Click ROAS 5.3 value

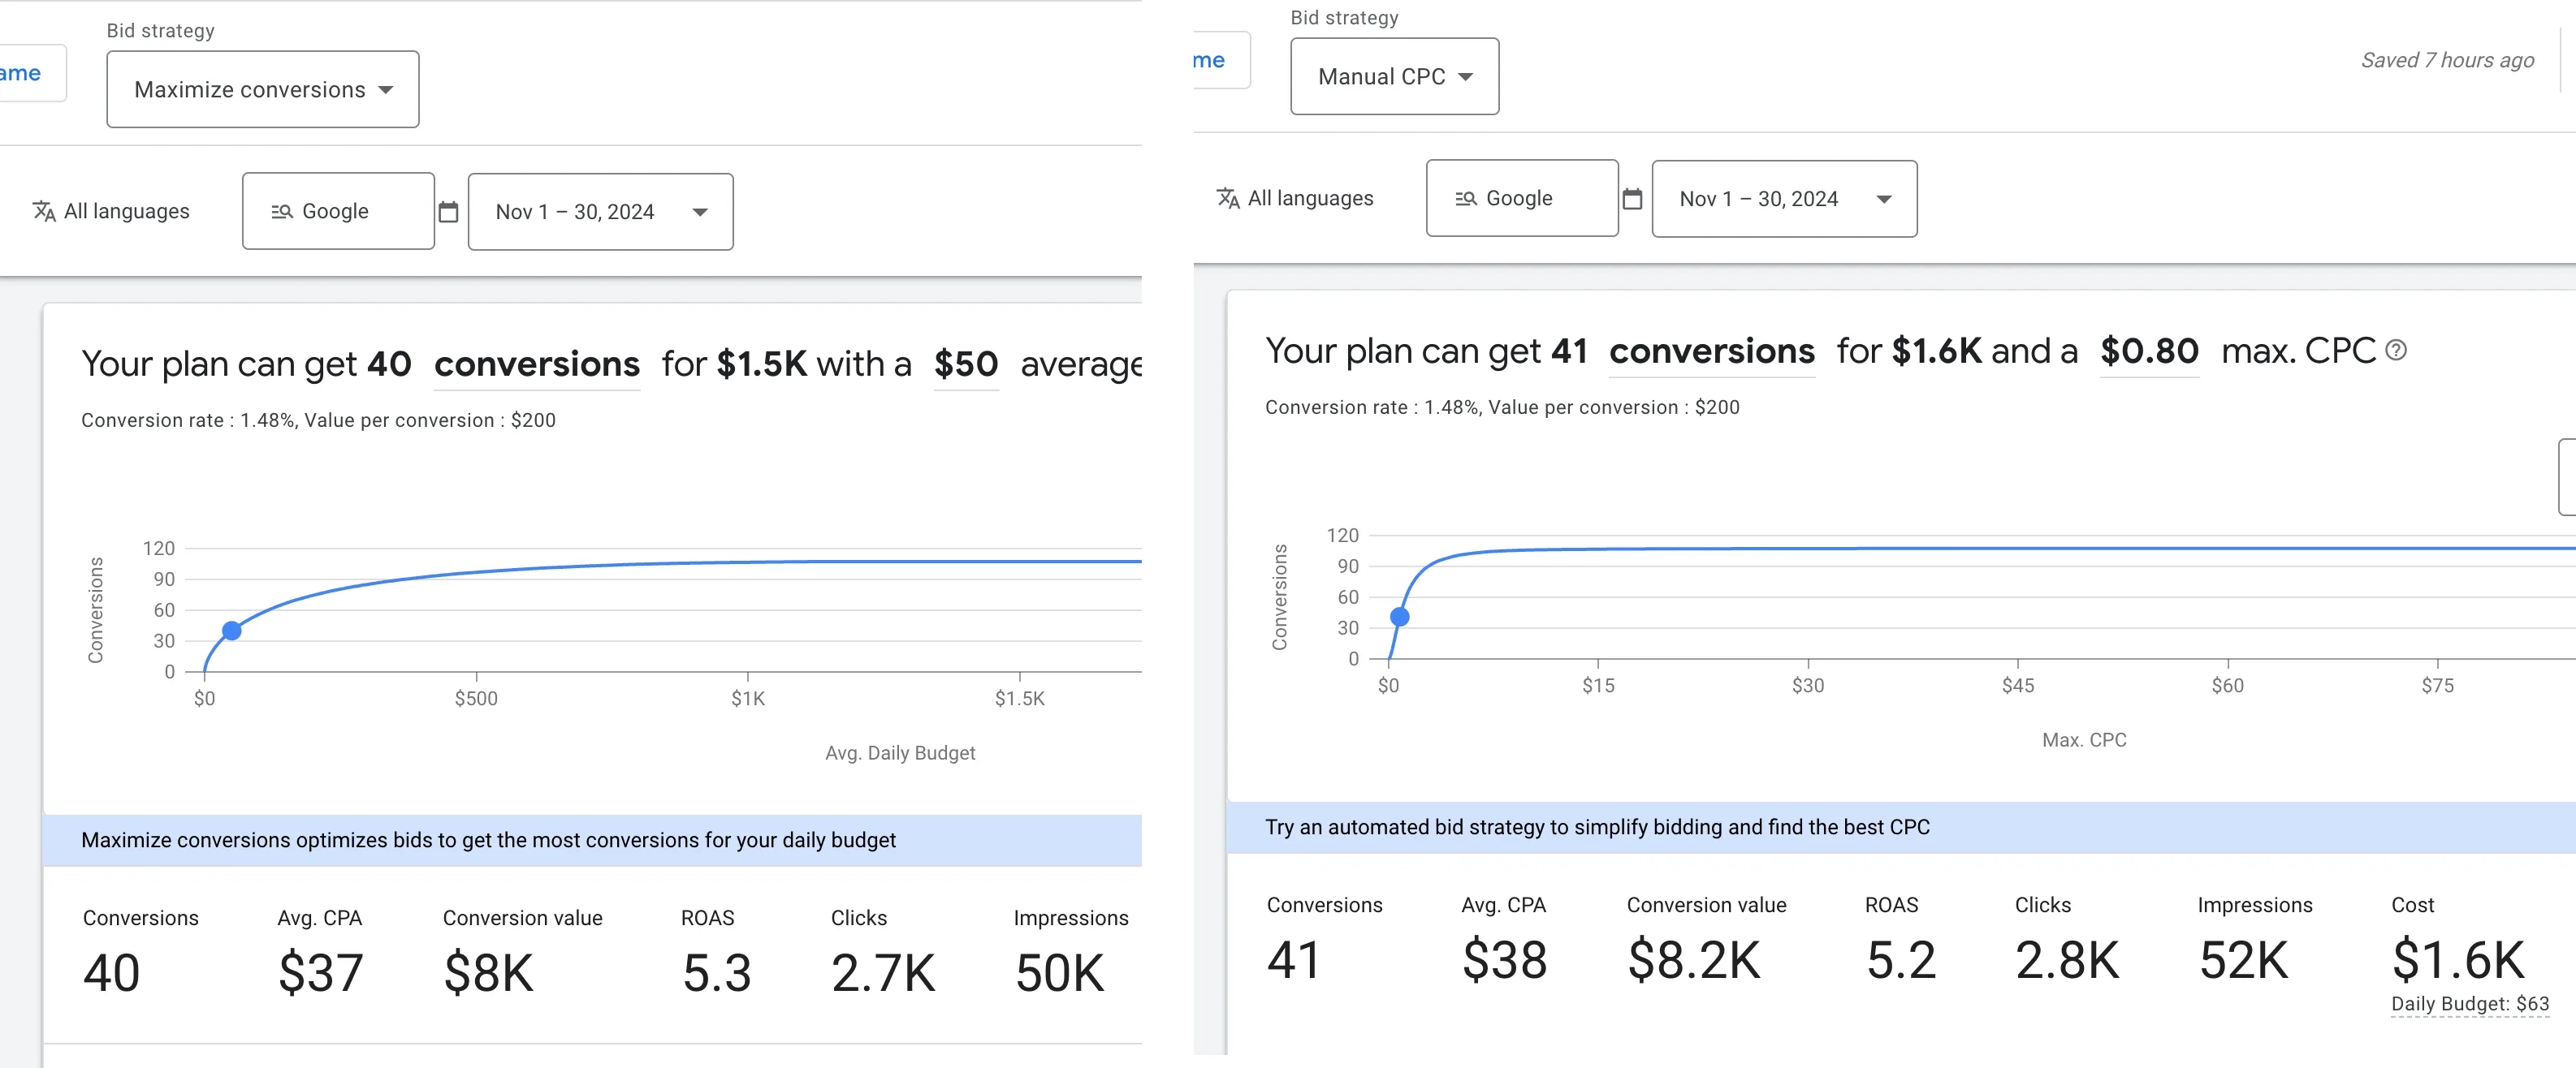point(716,973)
